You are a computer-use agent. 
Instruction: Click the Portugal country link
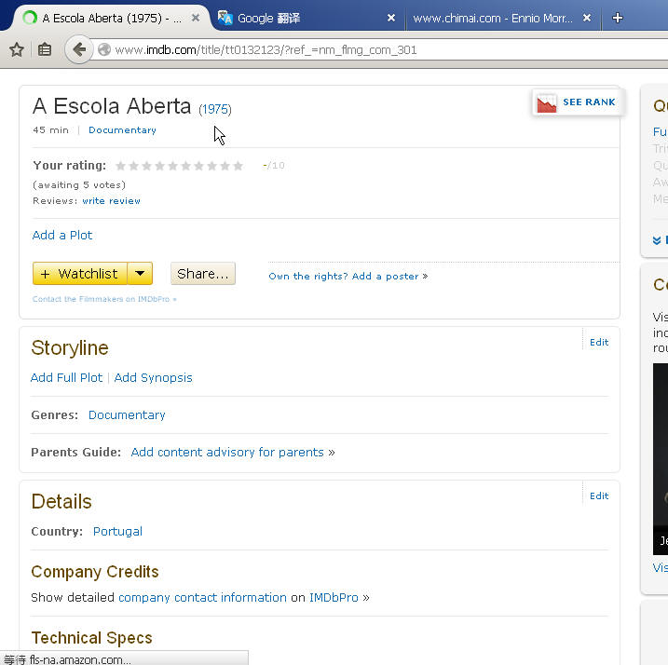click(117, 532)
